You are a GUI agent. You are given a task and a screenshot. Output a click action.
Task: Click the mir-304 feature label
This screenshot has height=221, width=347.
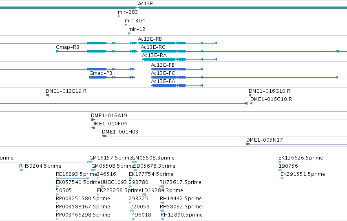(x=135, y=21)
